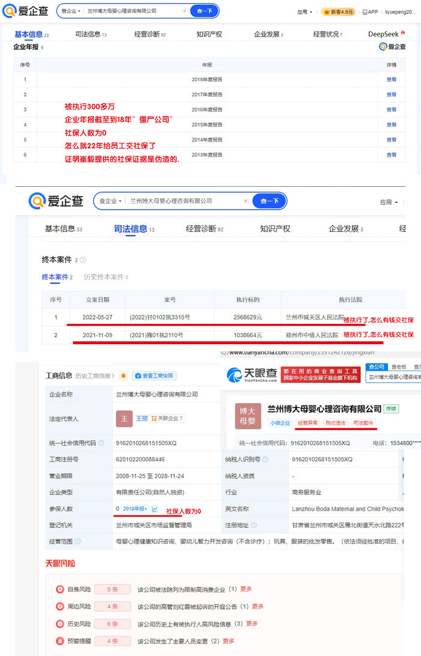Expand the 应用 dropdown in top header

(x=305, y=11)
